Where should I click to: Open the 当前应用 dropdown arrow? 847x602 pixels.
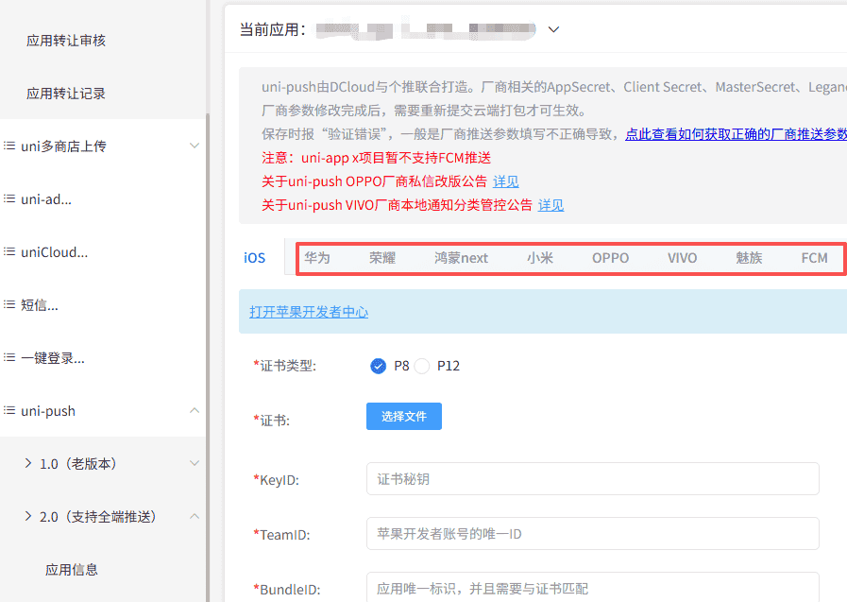click(x=554, y=29)
